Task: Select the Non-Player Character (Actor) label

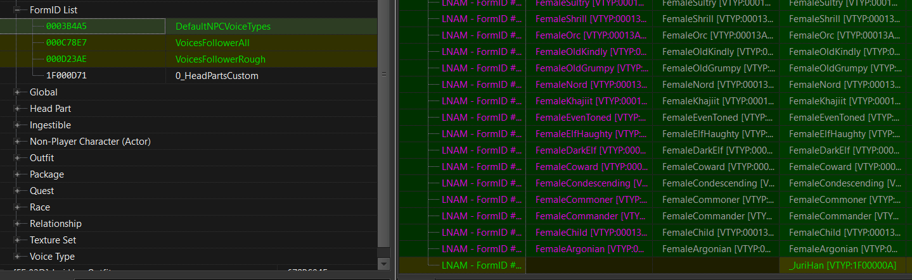Action: 90,142
